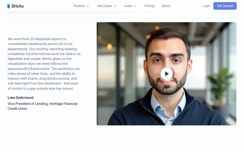Click the Login link
Image resolution: width=244 pixels, height=152 pixels.
click(206, 6)
